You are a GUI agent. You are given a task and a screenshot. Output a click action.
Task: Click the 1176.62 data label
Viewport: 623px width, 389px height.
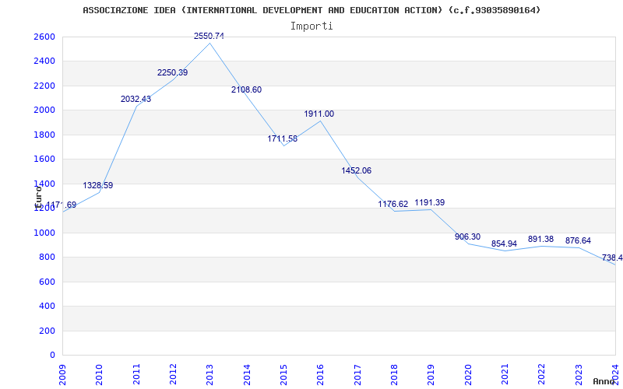[x=393, y=205]
